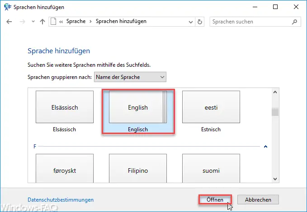
Task: Expand the address bar history dropdown
Action: [191, 22]
